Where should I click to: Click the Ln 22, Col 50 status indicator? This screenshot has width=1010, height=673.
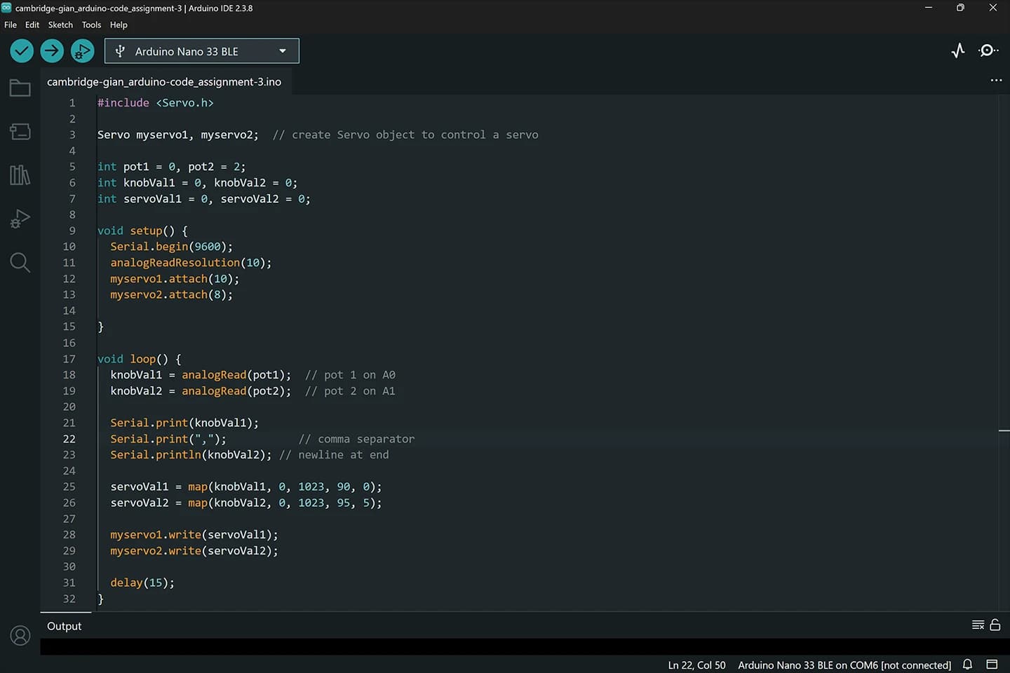pyautogui.click(x=696, y=665)
